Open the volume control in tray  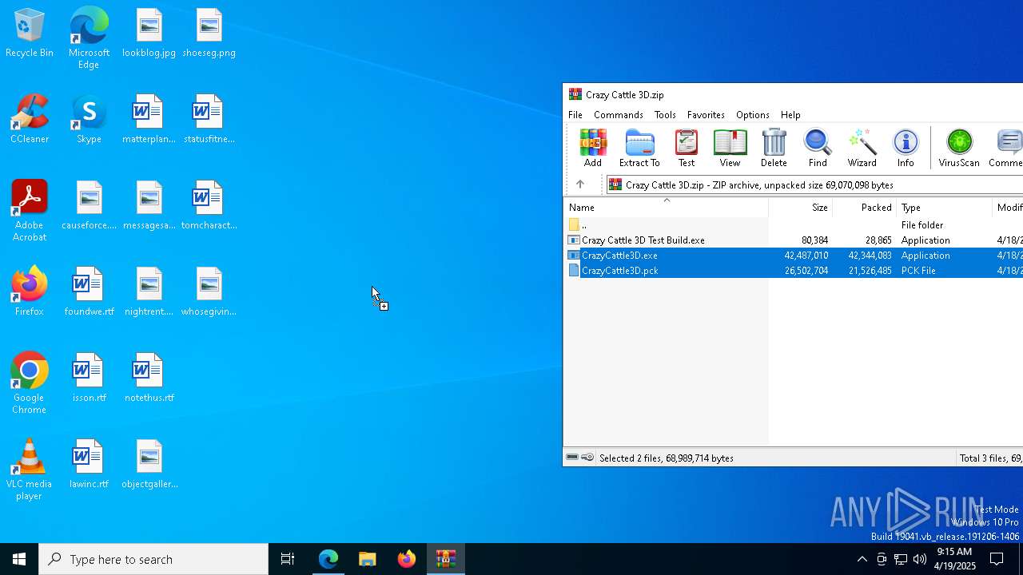coord(920,559)
